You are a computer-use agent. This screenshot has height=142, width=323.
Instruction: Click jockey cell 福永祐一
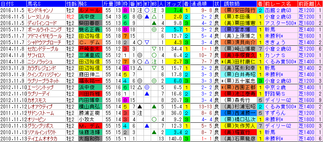pos(90,81)
